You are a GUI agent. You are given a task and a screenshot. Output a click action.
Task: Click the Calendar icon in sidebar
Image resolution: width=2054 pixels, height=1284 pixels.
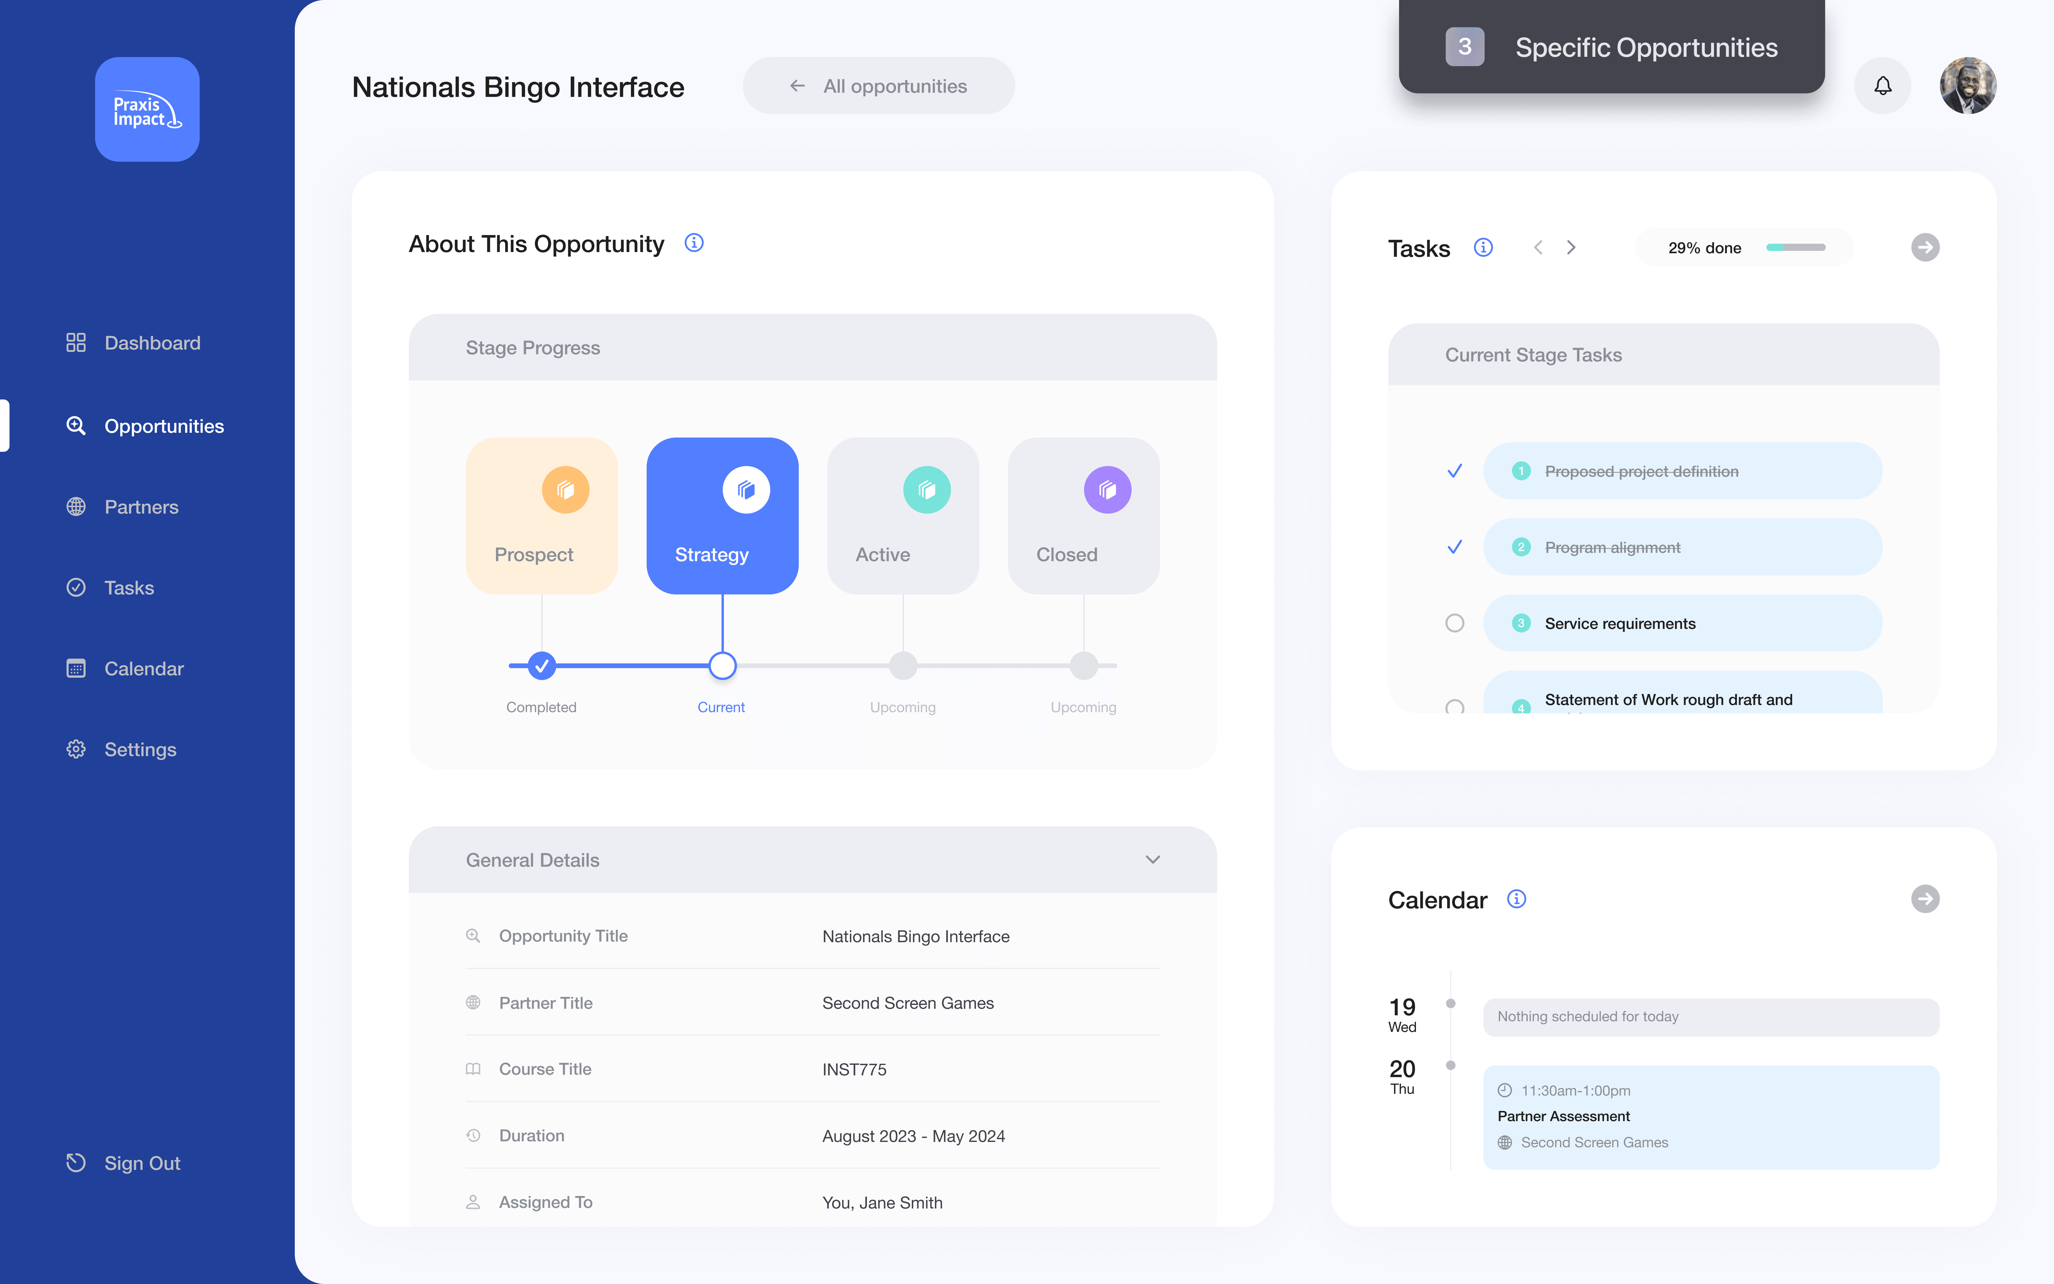pyautogui.click(x=76, y=668)
